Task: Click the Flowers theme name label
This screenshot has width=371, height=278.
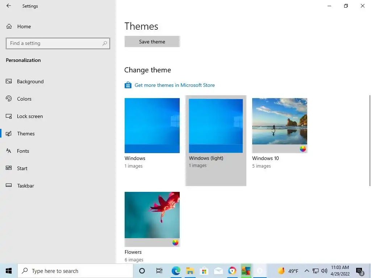Action: pyautogui.click(x=133, y=252)
